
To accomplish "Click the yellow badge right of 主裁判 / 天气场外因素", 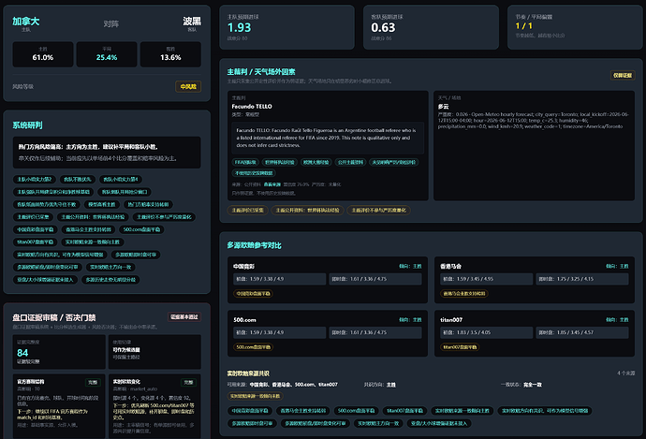I will 622,76.
